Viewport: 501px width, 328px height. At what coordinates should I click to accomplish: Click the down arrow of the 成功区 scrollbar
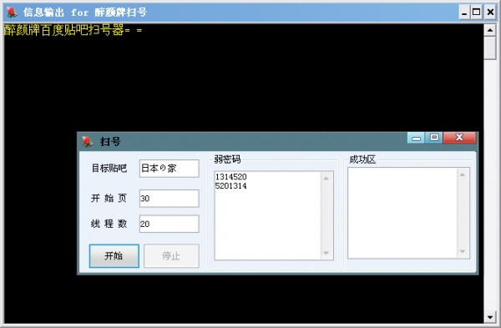pyautogui.click(x=463, y=252)
